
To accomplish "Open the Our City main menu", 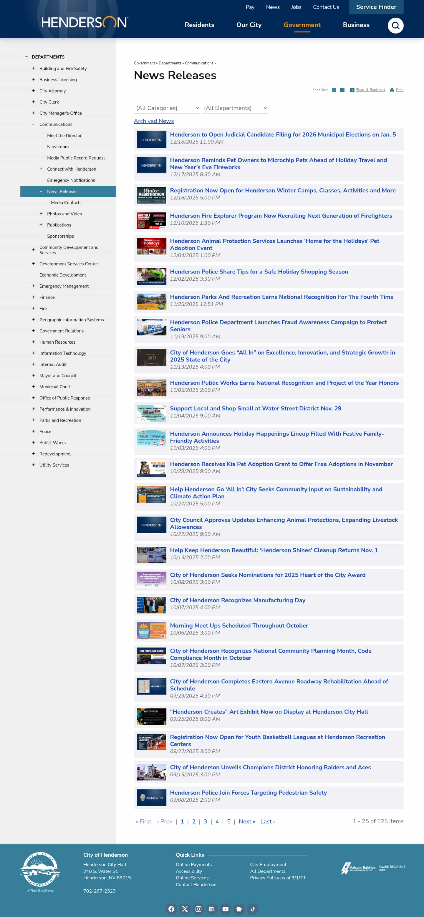I will pyautogui.click(x=249, y=25).
